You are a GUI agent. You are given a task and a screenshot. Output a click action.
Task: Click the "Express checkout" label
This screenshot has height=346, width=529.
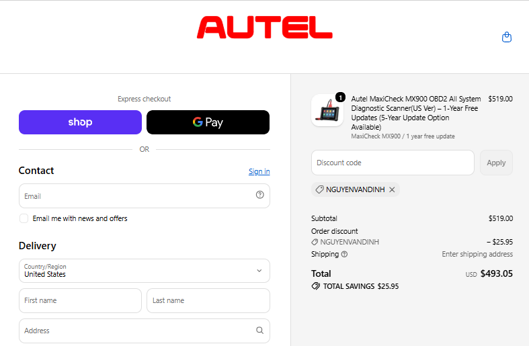(144, 99)
